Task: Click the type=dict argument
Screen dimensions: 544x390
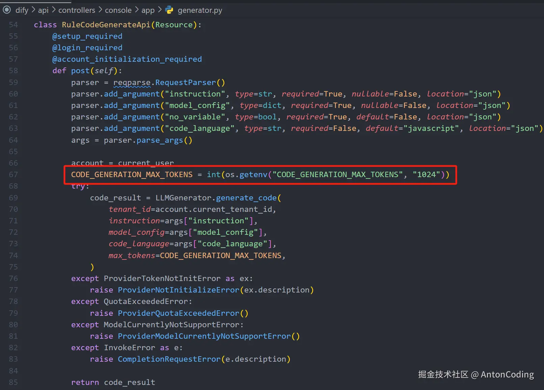Action: tap(260, 105)
